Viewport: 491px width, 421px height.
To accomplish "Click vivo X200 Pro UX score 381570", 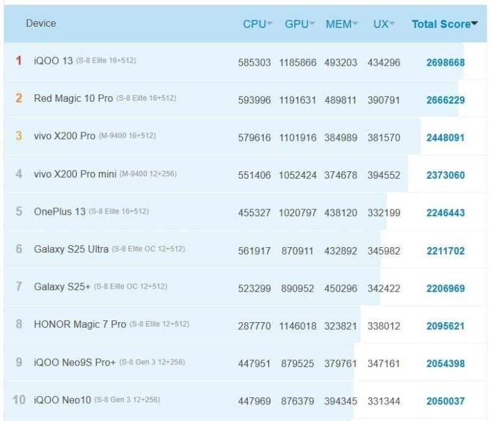I will pos(384,138).
